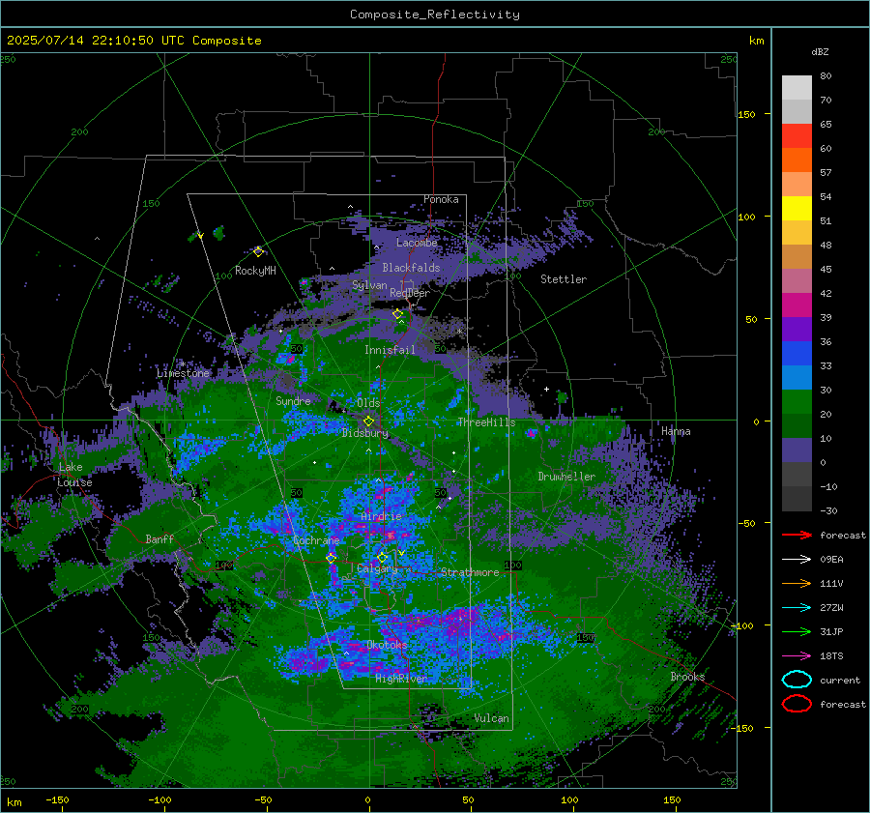Click the 150 km right axis tick label
870x813 pixels.
[x=746, y=114]
